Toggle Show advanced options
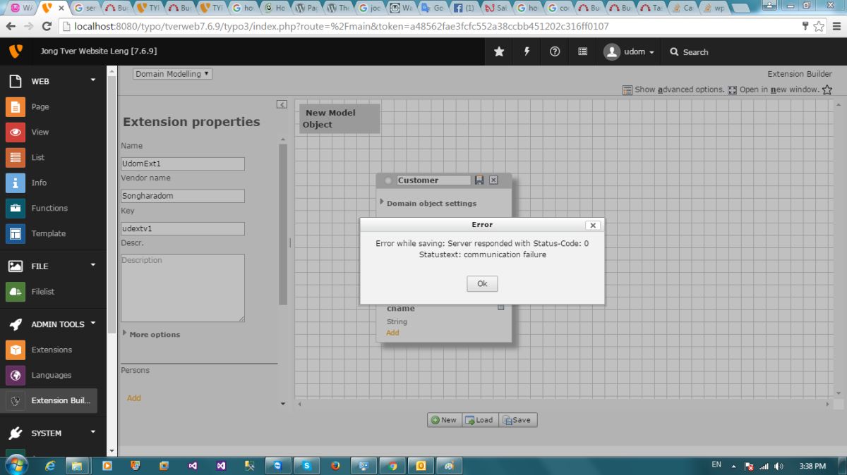This screenshot has height=475, width=847. tap(673, 90)
